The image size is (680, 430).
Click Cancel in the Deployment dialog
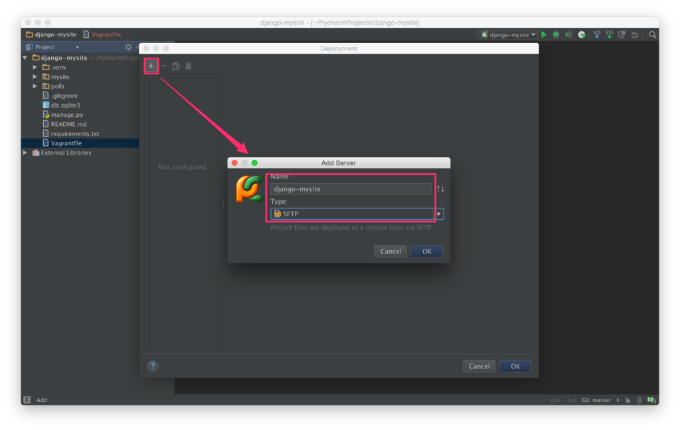[x=479, y=366]
